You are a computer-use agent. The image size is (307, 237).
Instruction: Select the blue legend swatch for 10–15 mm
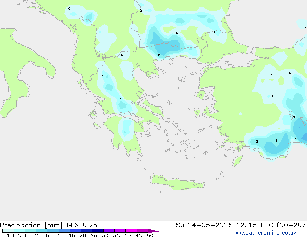pyautogui.click(x=64, y=231)
